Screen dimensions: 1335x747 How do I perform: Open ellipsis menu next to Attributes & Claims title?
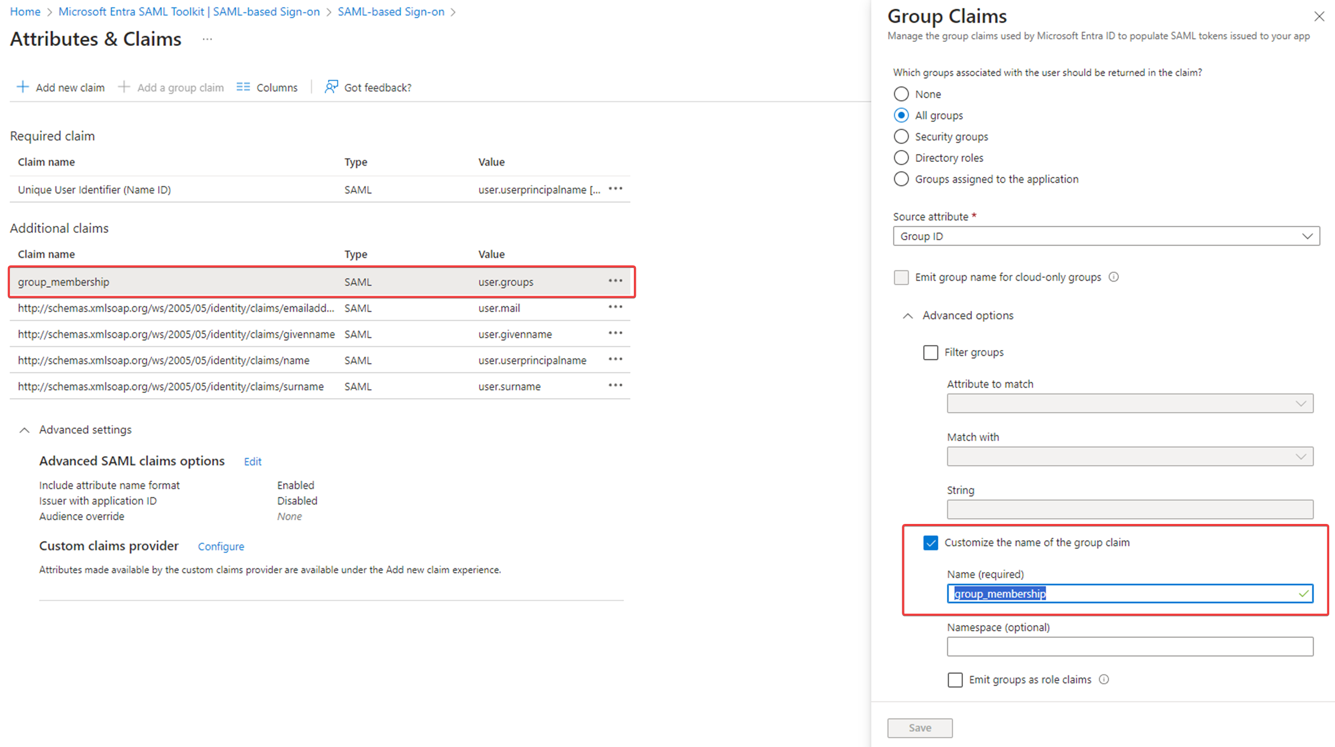(207, 39)
